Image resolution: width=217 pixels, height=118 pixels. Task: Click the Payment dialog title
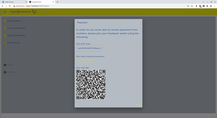tap(82, 23)
